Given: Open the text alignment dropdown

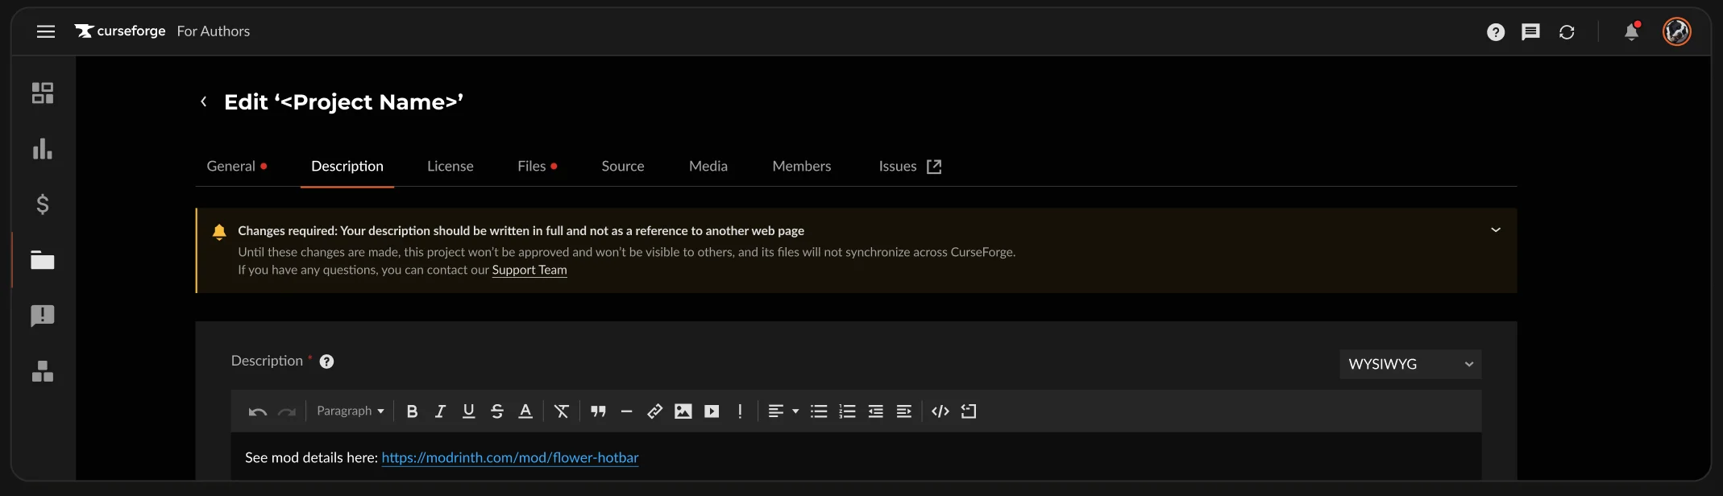Looking at the screenshot, I should pyautogui.click(x=783, y=411).
